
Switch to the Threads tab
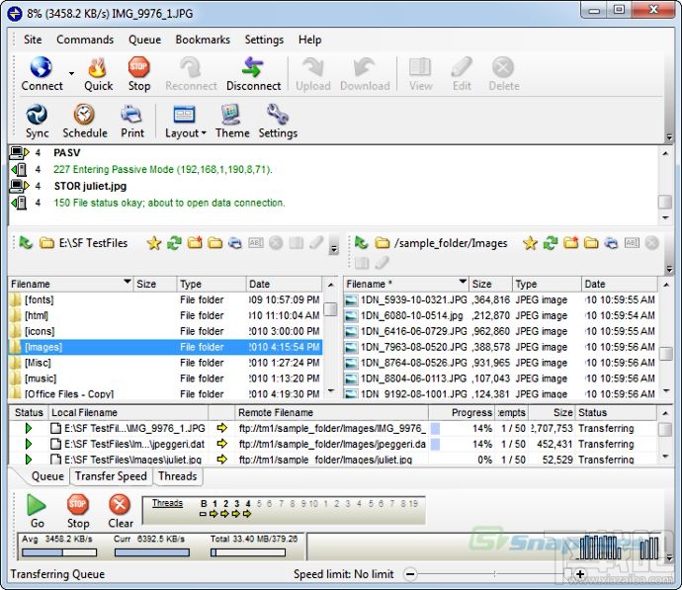click(178, 476)
